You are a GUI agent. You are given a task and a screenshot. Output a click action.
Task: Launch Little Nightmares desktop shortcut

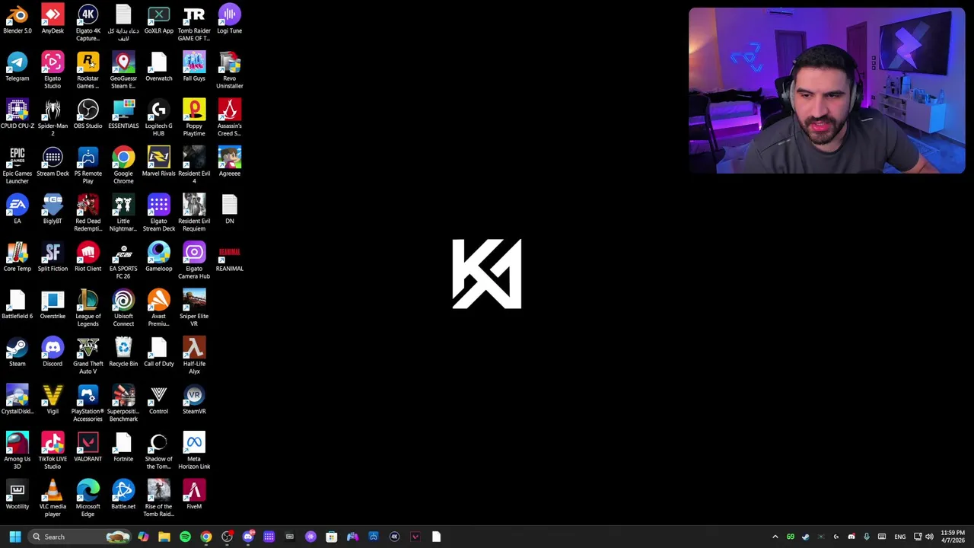tap(123, 214)
